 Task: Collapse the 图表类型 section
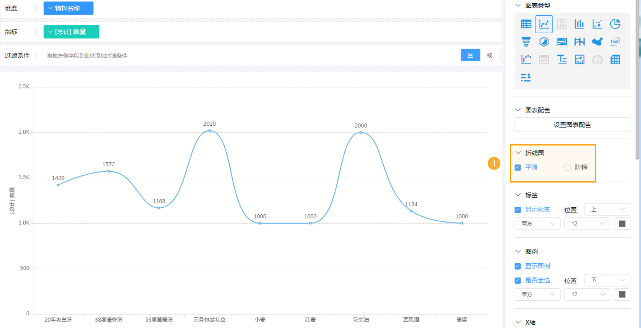[518, 5]
